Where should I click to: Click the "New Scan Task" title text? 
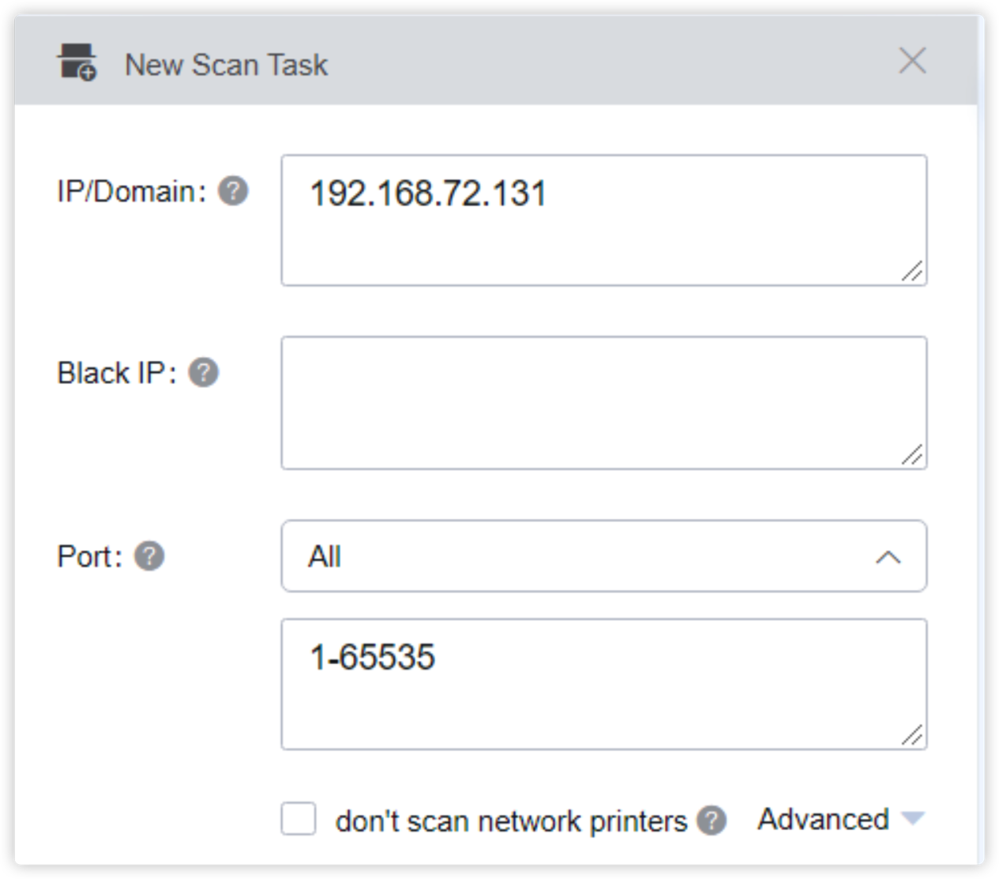[226, 65]
